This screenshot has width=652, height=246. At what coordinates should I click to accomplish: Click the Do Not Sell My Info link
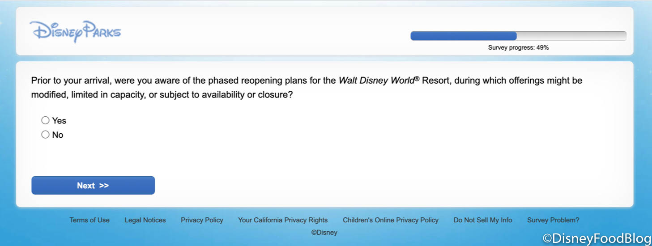click(483, 220)
